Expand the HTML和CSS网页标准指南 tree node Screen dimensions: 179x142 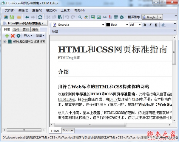[x=4, y=41]
